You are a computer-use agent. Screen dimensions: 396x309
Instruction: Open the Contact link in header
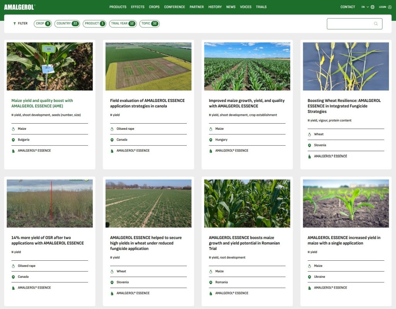pos(348,7)
